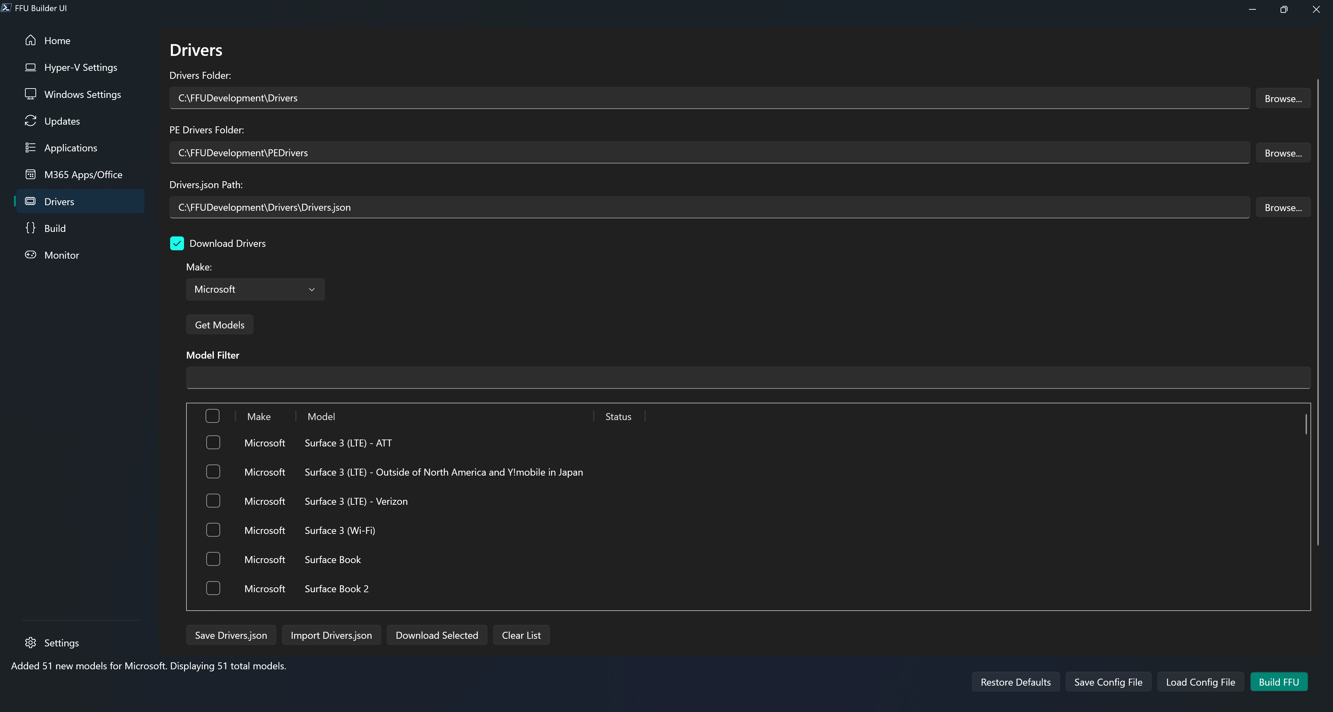Sort the list by Status column header

[x=618, y=417]
